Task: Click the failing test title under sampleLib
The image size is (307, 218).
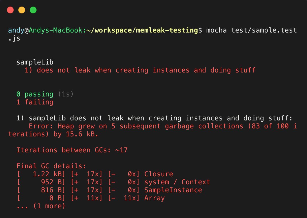Action: [140, 70]
